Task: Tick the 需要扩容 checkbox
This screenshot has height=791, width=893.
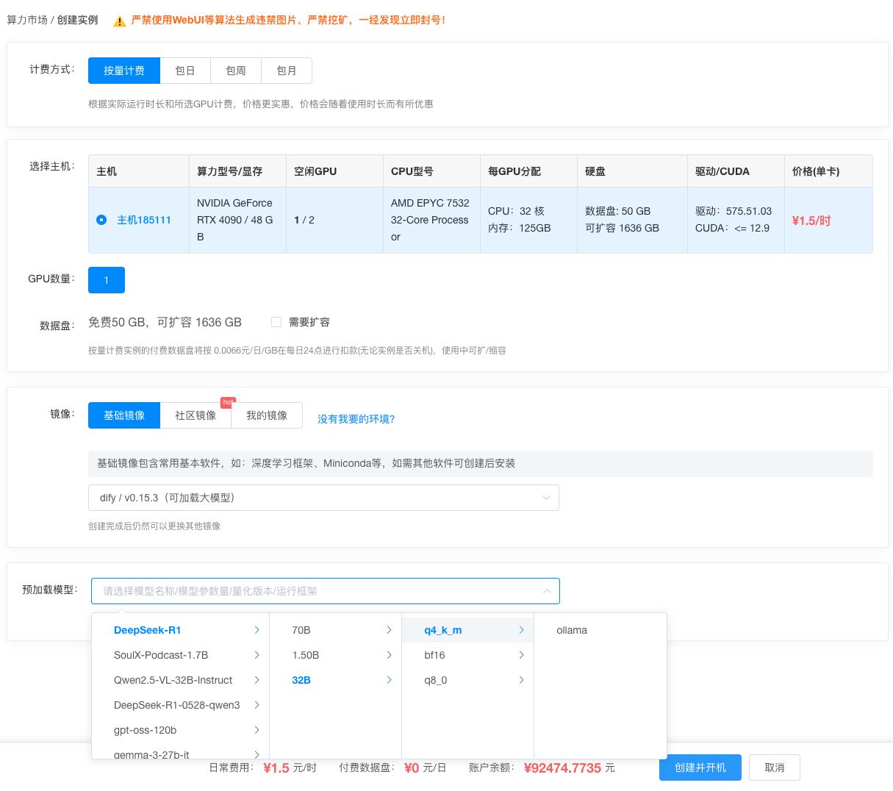Action: pos(276,322)
